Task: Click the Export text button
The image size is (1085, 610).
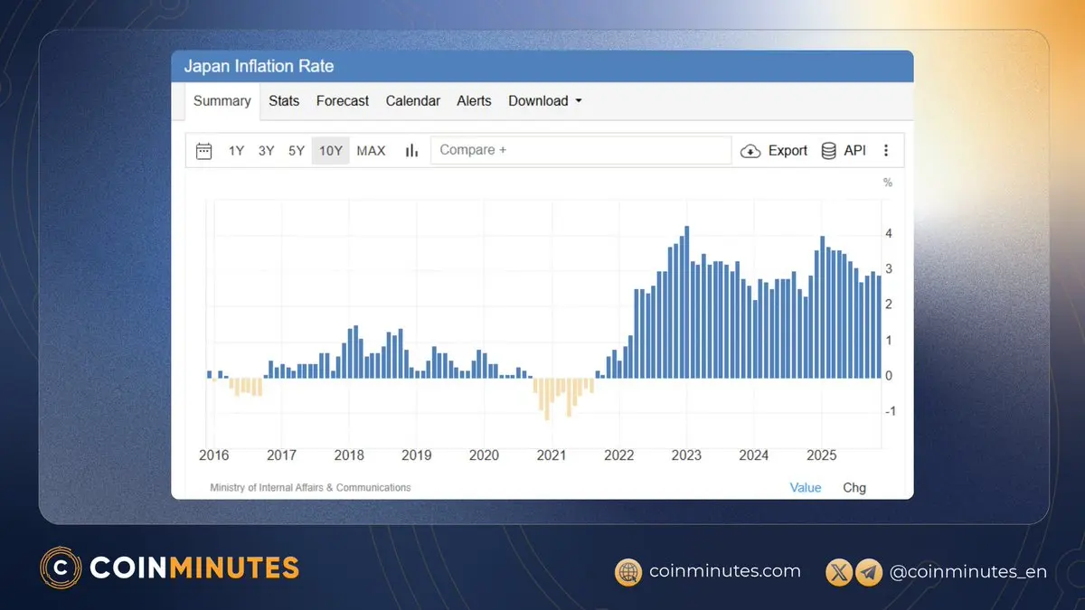Action: (x=788, y=151)
